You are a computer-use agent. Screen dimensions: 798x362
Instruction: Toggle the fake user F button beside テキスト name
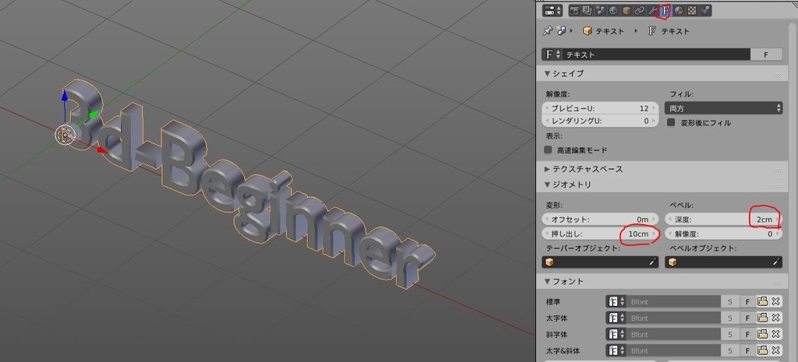(766, 54)
